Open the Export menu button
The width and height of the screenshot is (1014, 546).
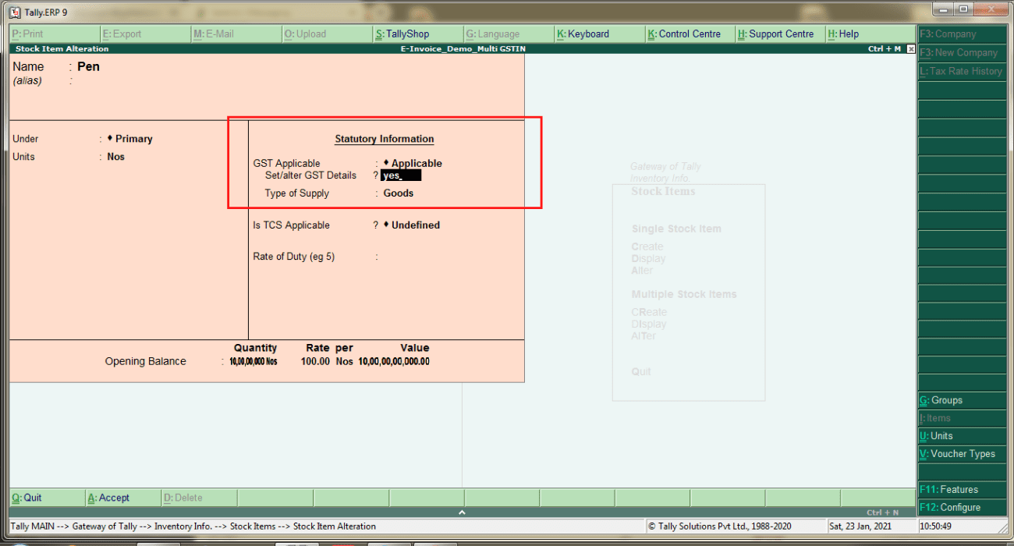coord(145,34)
